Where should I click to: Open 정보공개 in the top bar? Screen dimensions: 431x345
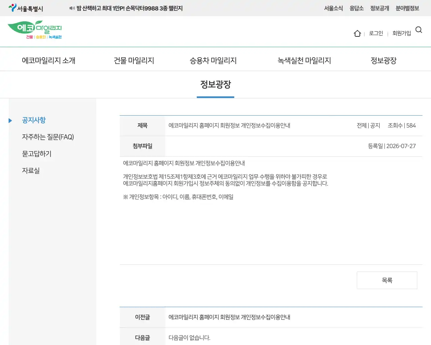point(379,8)
